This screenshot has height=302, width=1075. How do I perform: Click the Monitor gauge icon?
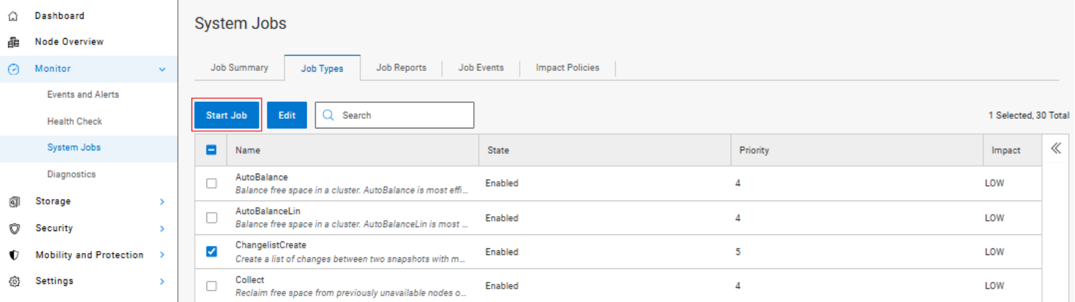coord(14,69)
